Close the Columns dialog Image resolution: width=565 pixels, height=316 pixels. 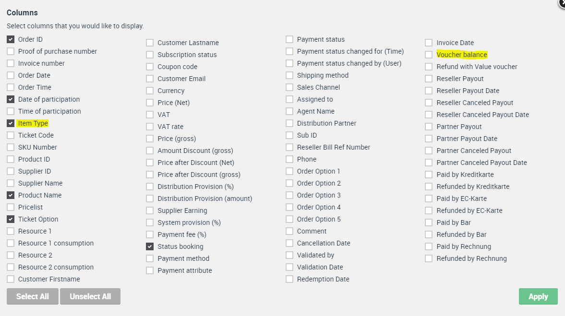tap(562, 2)
